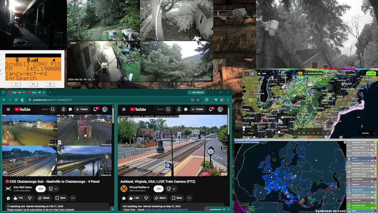Screen dimensions: 378x213
Task: Open the Iron Rail Cams channel name
Action: (23, 187)
